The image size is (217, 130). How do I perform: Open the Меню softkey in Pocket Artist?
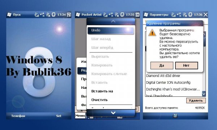(80, 116)
